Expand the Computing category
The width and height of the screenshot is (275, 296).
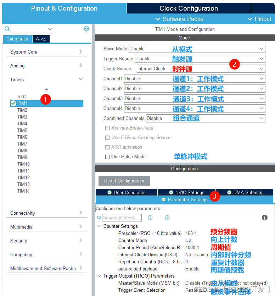point(46,254)
